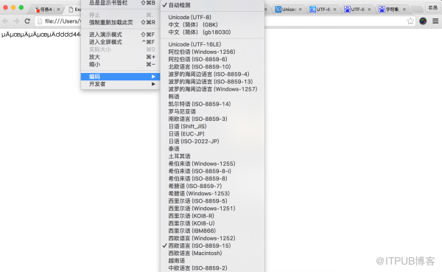Viewport: 442px width, 272px height.
Task: Bookmark the page with the star icon
Action: pyautogui.click(x=410, y=21)
